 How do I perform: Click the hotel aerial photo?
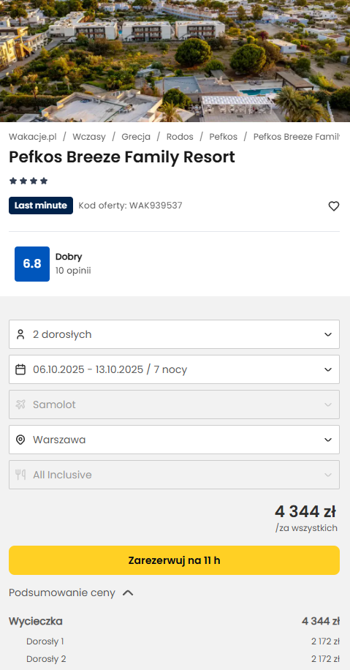175,61
